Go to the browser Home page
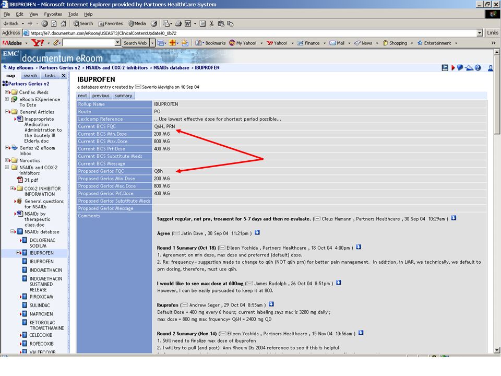 [64, 23]
